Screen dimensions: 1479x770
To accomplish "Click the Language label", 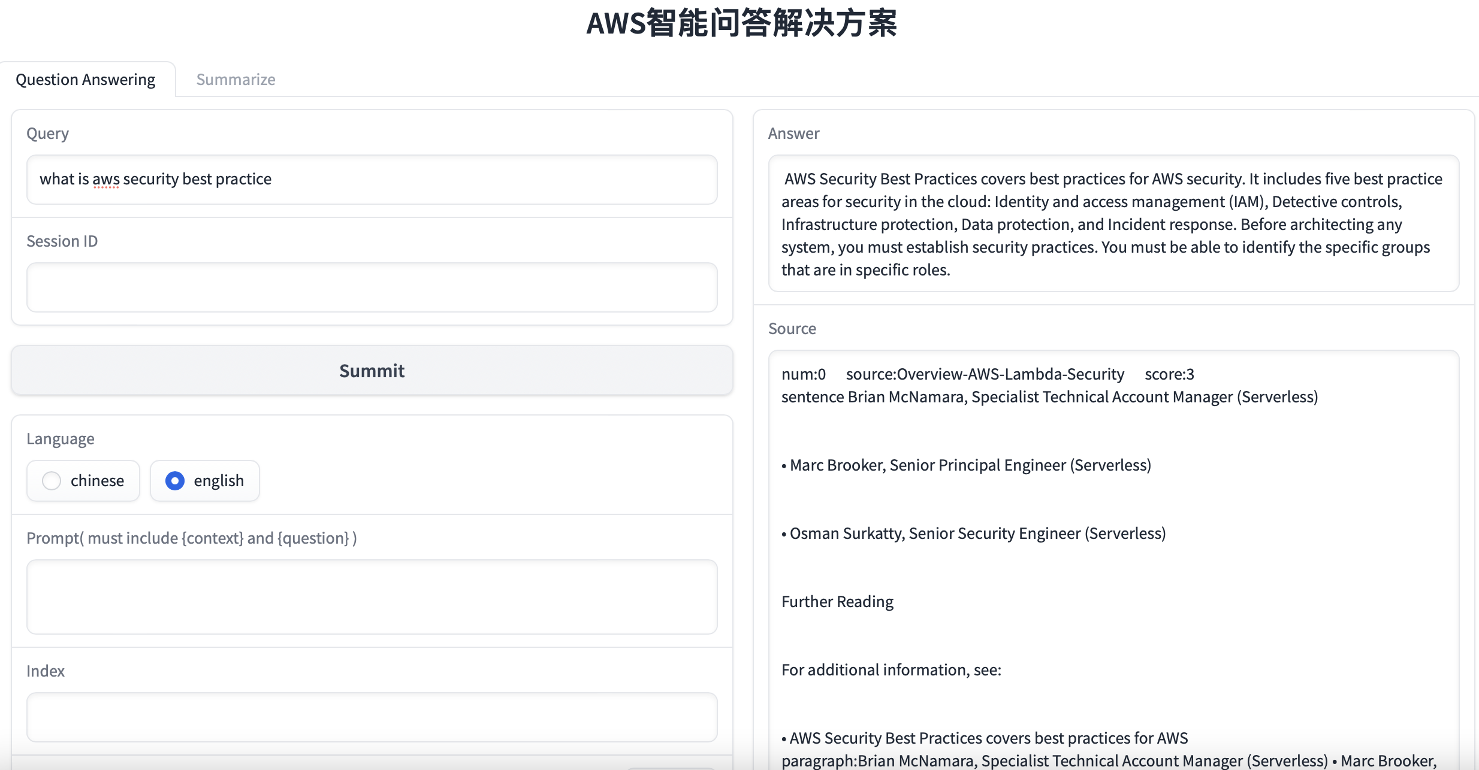I will pos(61,439).
